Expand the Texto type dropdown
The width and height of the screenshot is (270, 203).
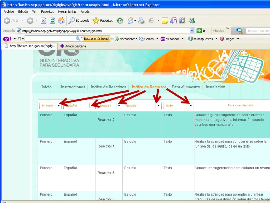tap(191, 106)
